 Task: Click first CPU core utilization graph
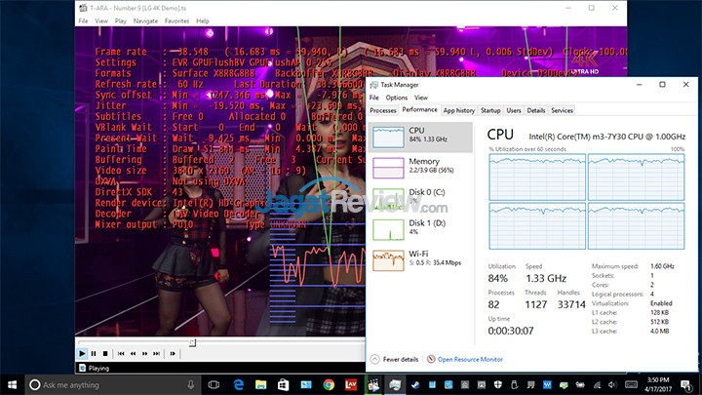537,177
